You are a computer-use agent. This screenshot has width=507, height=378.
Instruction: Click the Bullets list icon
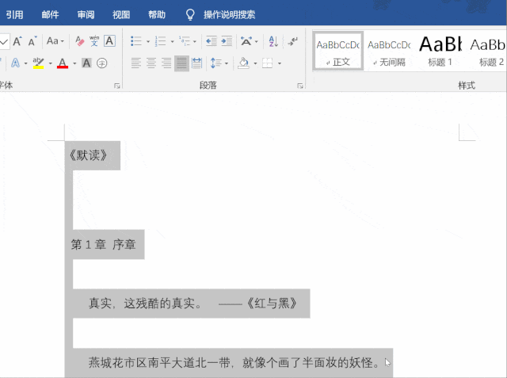(136, 41)
